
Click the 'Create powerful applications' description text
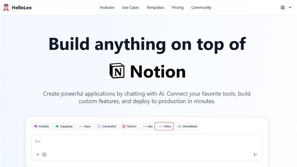coord(147,97)
